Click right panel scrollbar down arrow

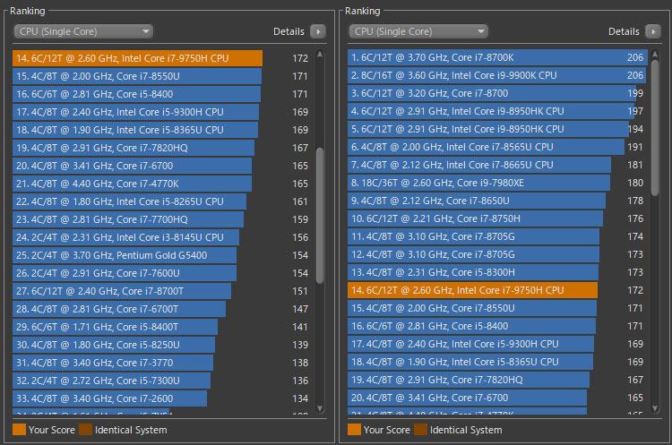656,410
